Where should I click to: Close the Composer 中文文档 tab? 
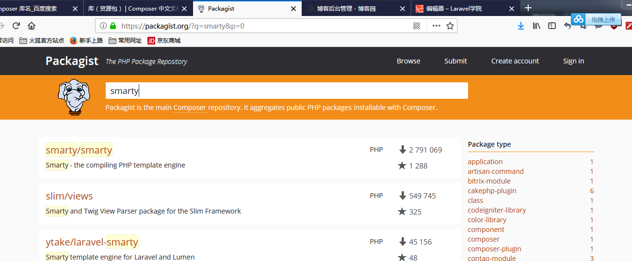pos(184,8)
